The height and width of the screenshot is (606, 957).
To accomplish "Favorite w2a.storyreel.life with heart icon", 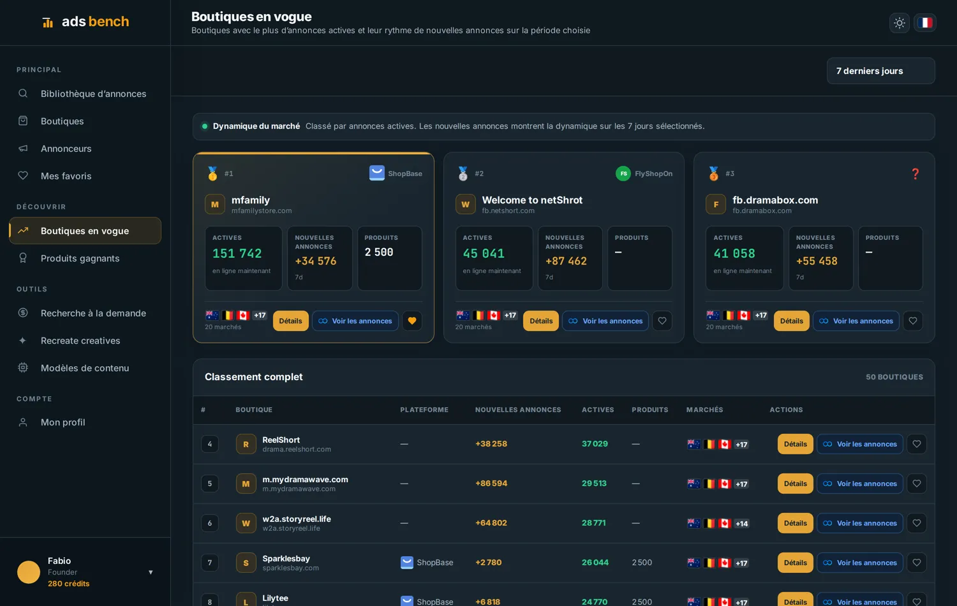I will pos(917,523).
